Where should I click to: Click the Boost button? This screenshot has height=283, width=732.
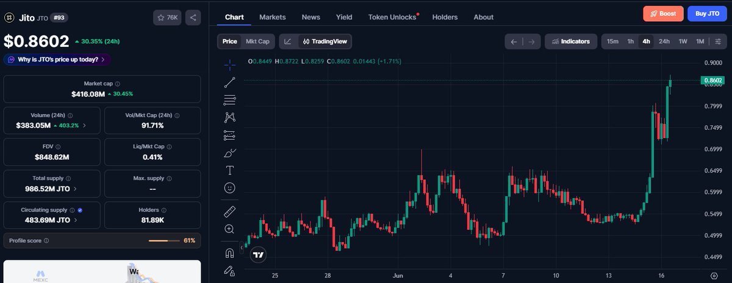pyautogui.click(x=663, y=13)
